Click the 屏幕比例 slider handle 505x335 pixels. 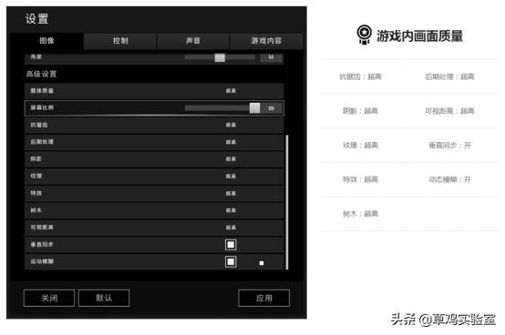click(254, 108)
